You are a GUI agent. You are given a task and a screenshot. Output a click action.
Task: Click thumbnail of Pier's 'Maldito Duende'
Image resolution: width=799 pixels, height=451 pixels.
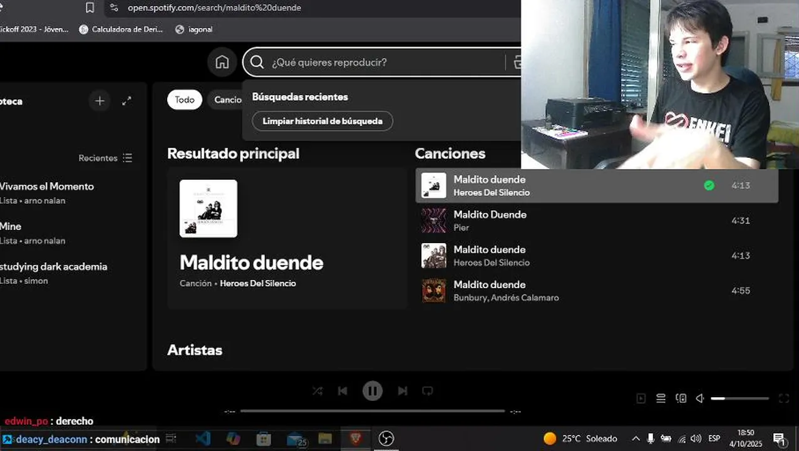(434, 220)
